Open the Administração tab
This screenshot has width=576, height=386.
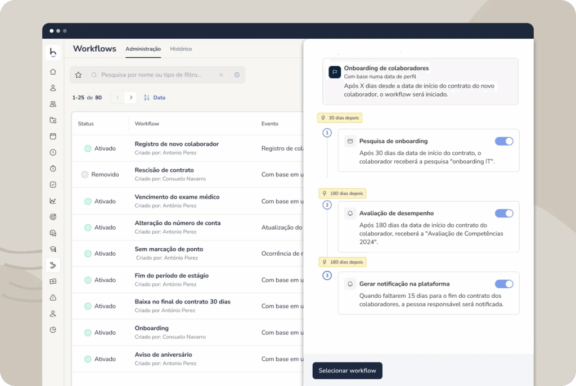pos(143,49)
